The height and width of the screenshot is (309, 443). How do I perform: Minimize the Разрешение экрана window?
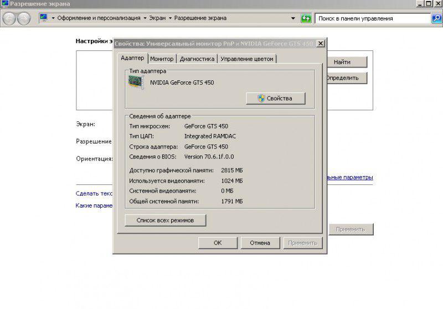[420, 4]
